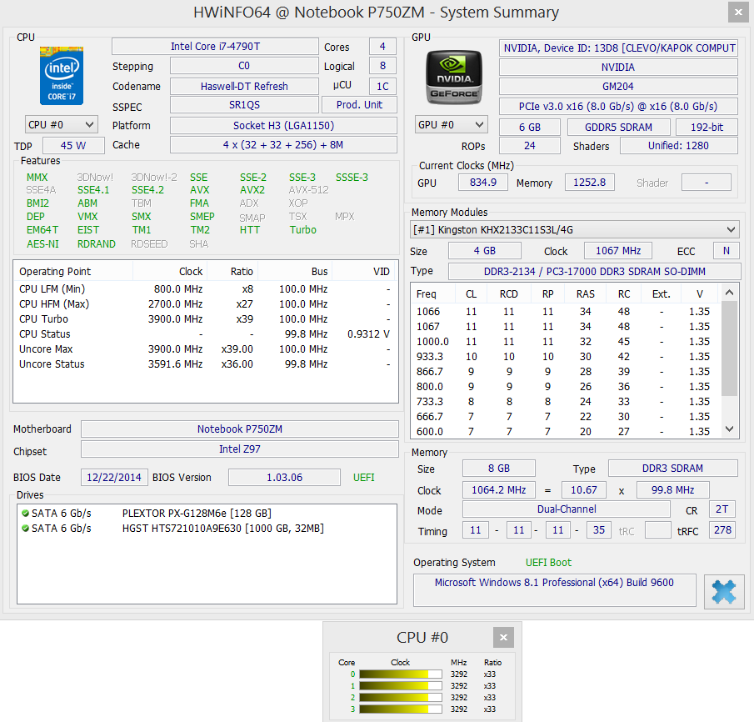Open the GPU #0 selector dropdown
Viewport: 754px width, 722px height.
[451, 125]
